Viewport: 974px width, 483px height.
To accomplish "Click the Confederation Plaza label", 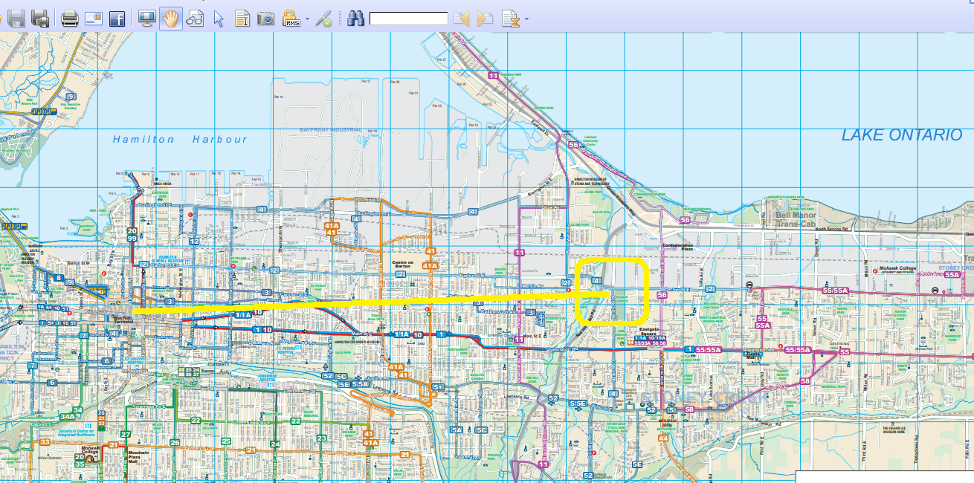I will point(677,247).
